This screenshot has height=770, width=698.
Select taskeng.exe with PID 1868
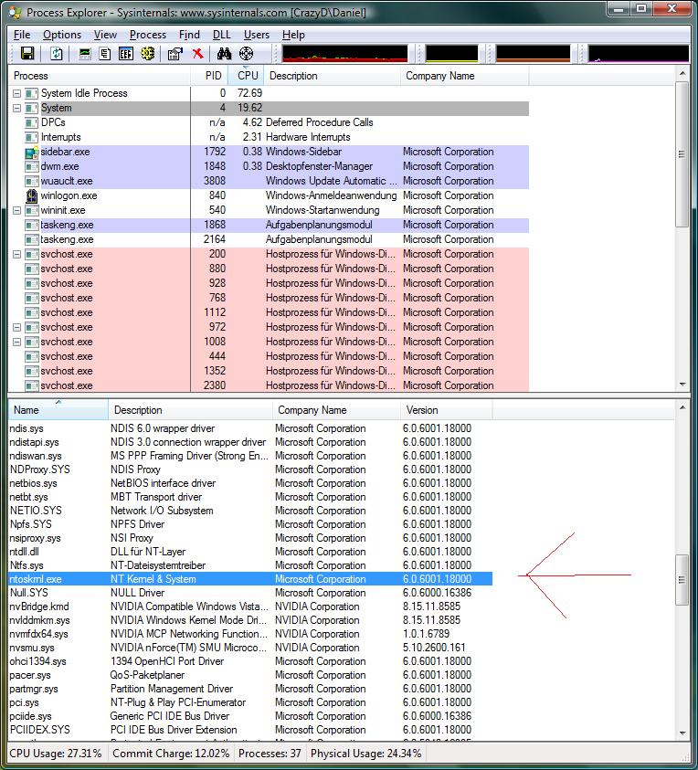(269, 226)
